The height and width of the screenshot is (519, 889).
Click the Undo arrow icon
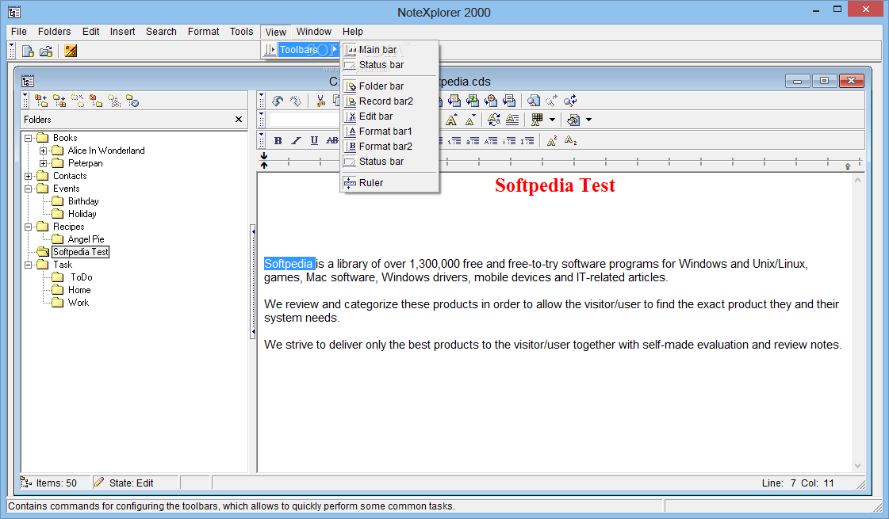coord(278,101)
